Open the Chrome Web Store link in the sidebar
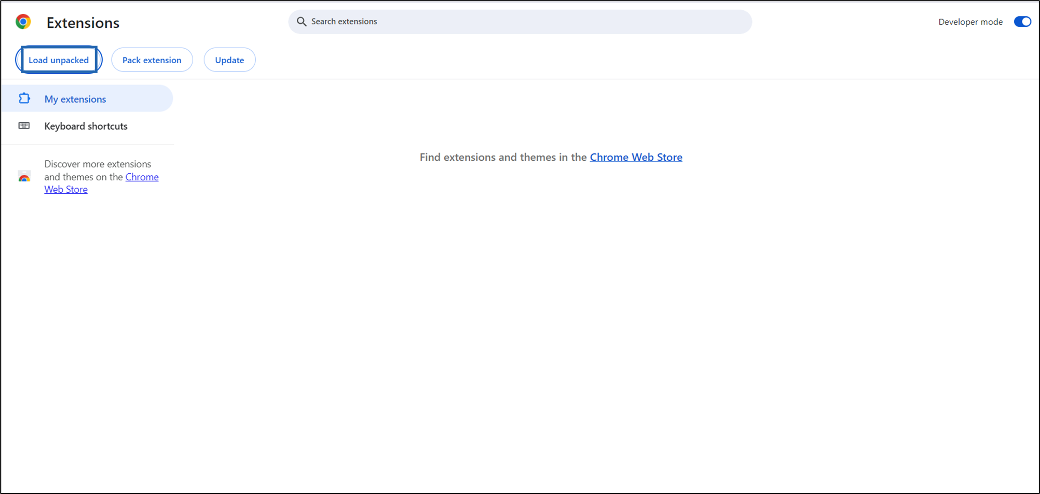 [x=101, y=183]
